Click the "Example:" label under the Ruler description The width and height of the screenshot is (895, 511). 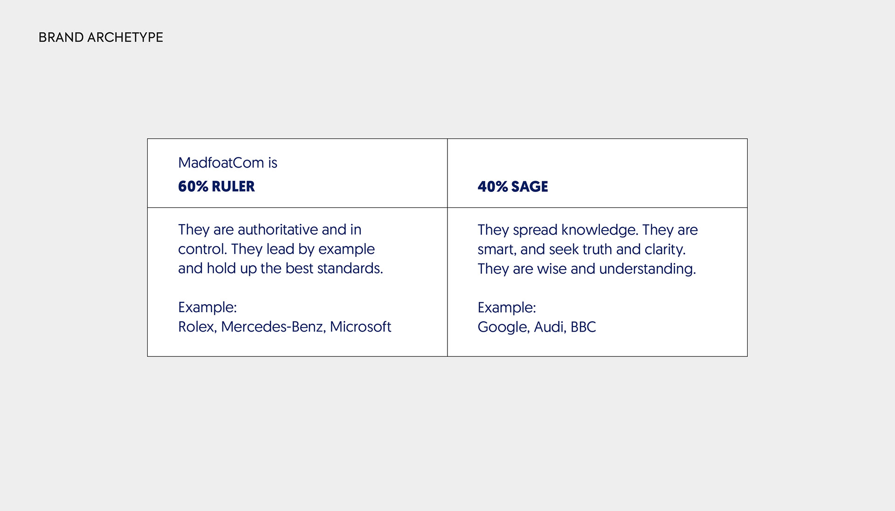[x=207, y=307]
